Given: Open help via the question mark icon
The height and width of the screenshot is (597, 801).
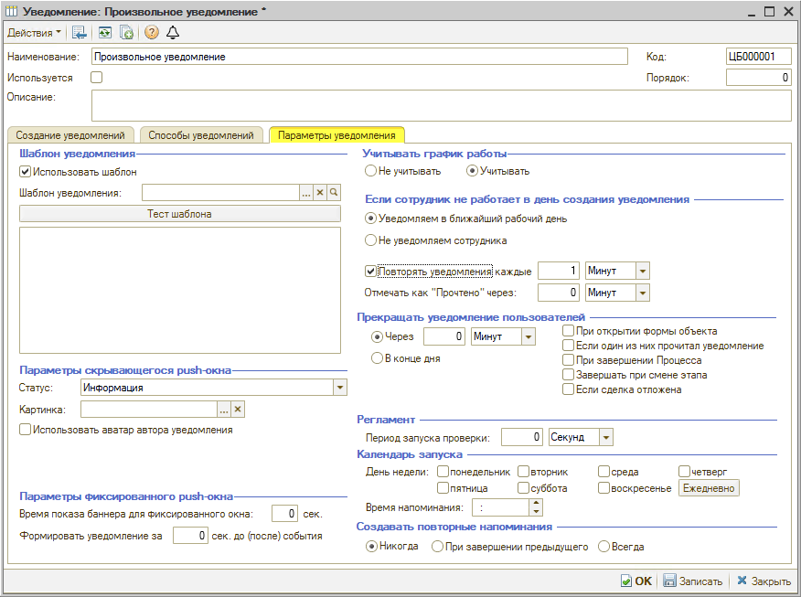Looking at the screenshot, I should [x=152, y=33].
